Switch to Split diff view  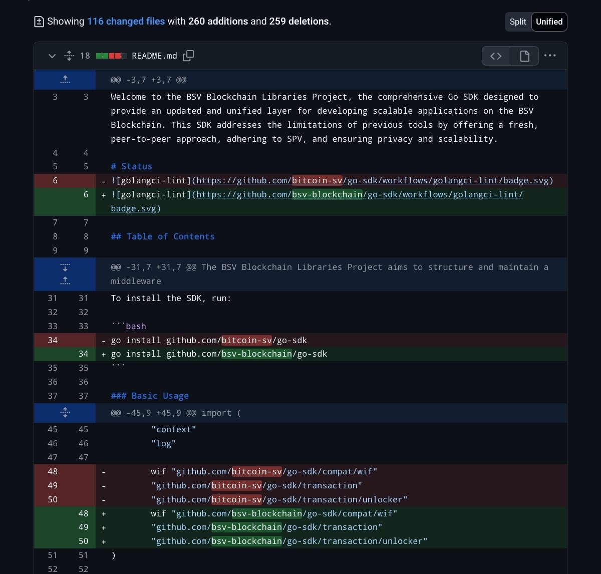518,22
